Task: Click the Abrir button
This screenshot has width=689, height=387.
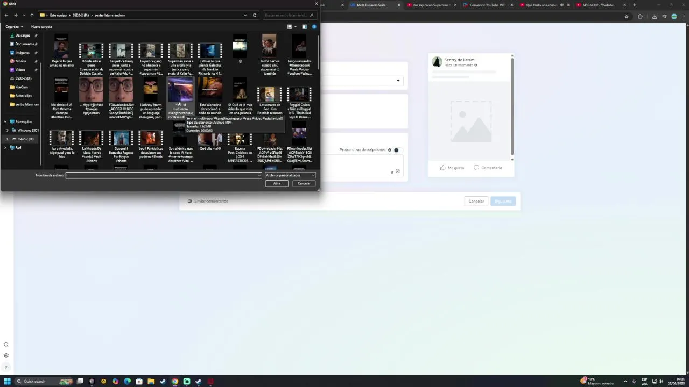Action: tap(277, 183)
